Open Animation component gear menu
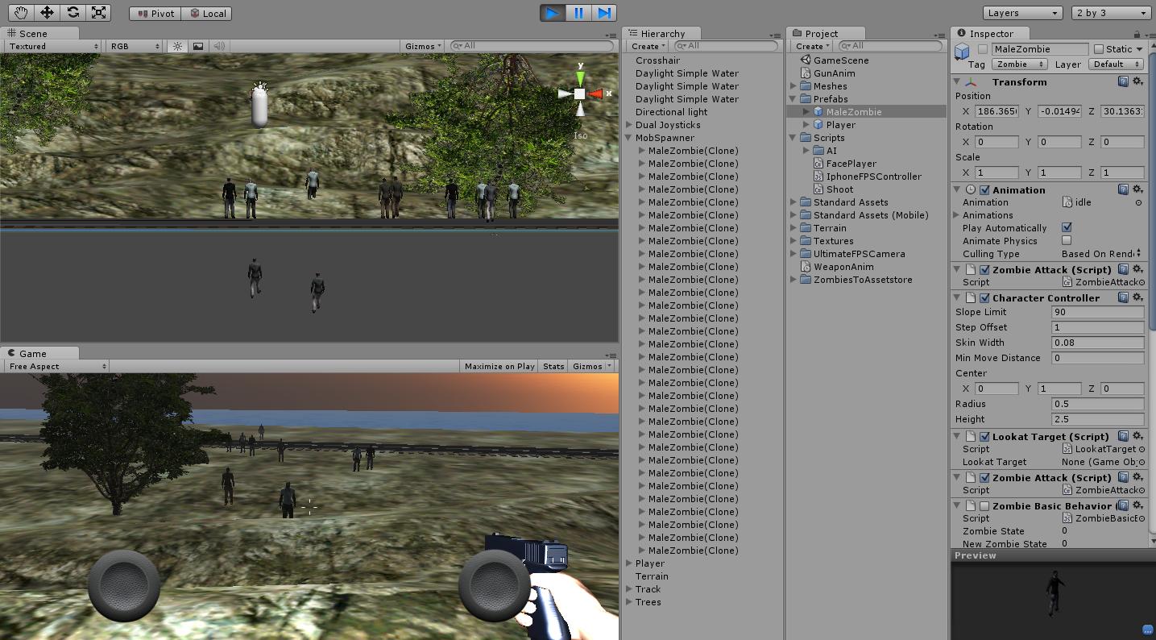 (x=1137, y=189)
